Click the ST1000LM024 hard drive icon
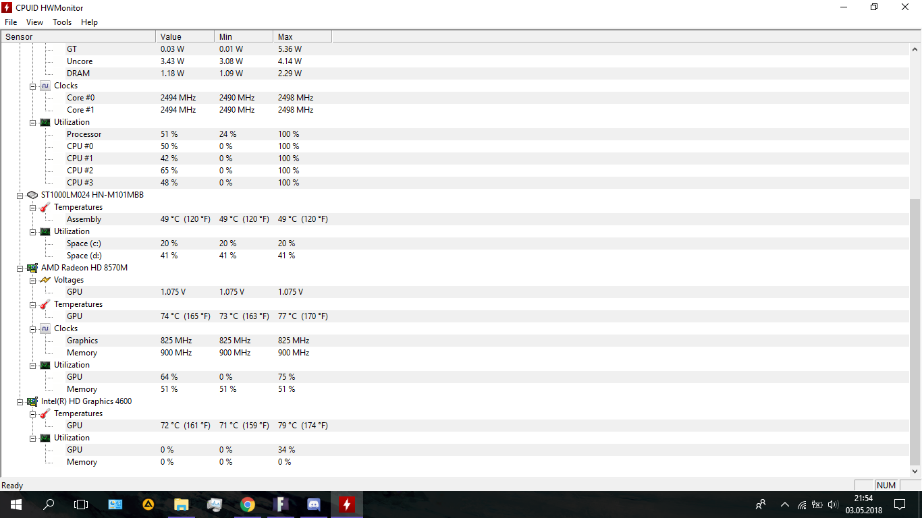 point(32,195)
